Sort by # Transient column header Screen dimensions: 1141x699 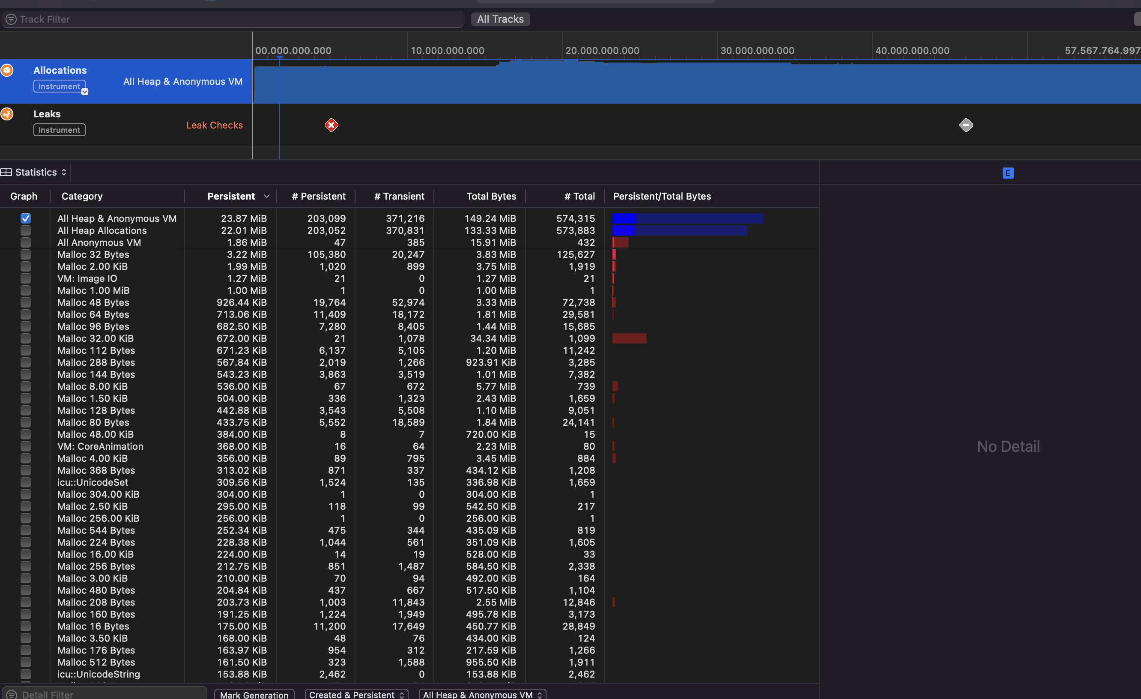tap(399, 197)
